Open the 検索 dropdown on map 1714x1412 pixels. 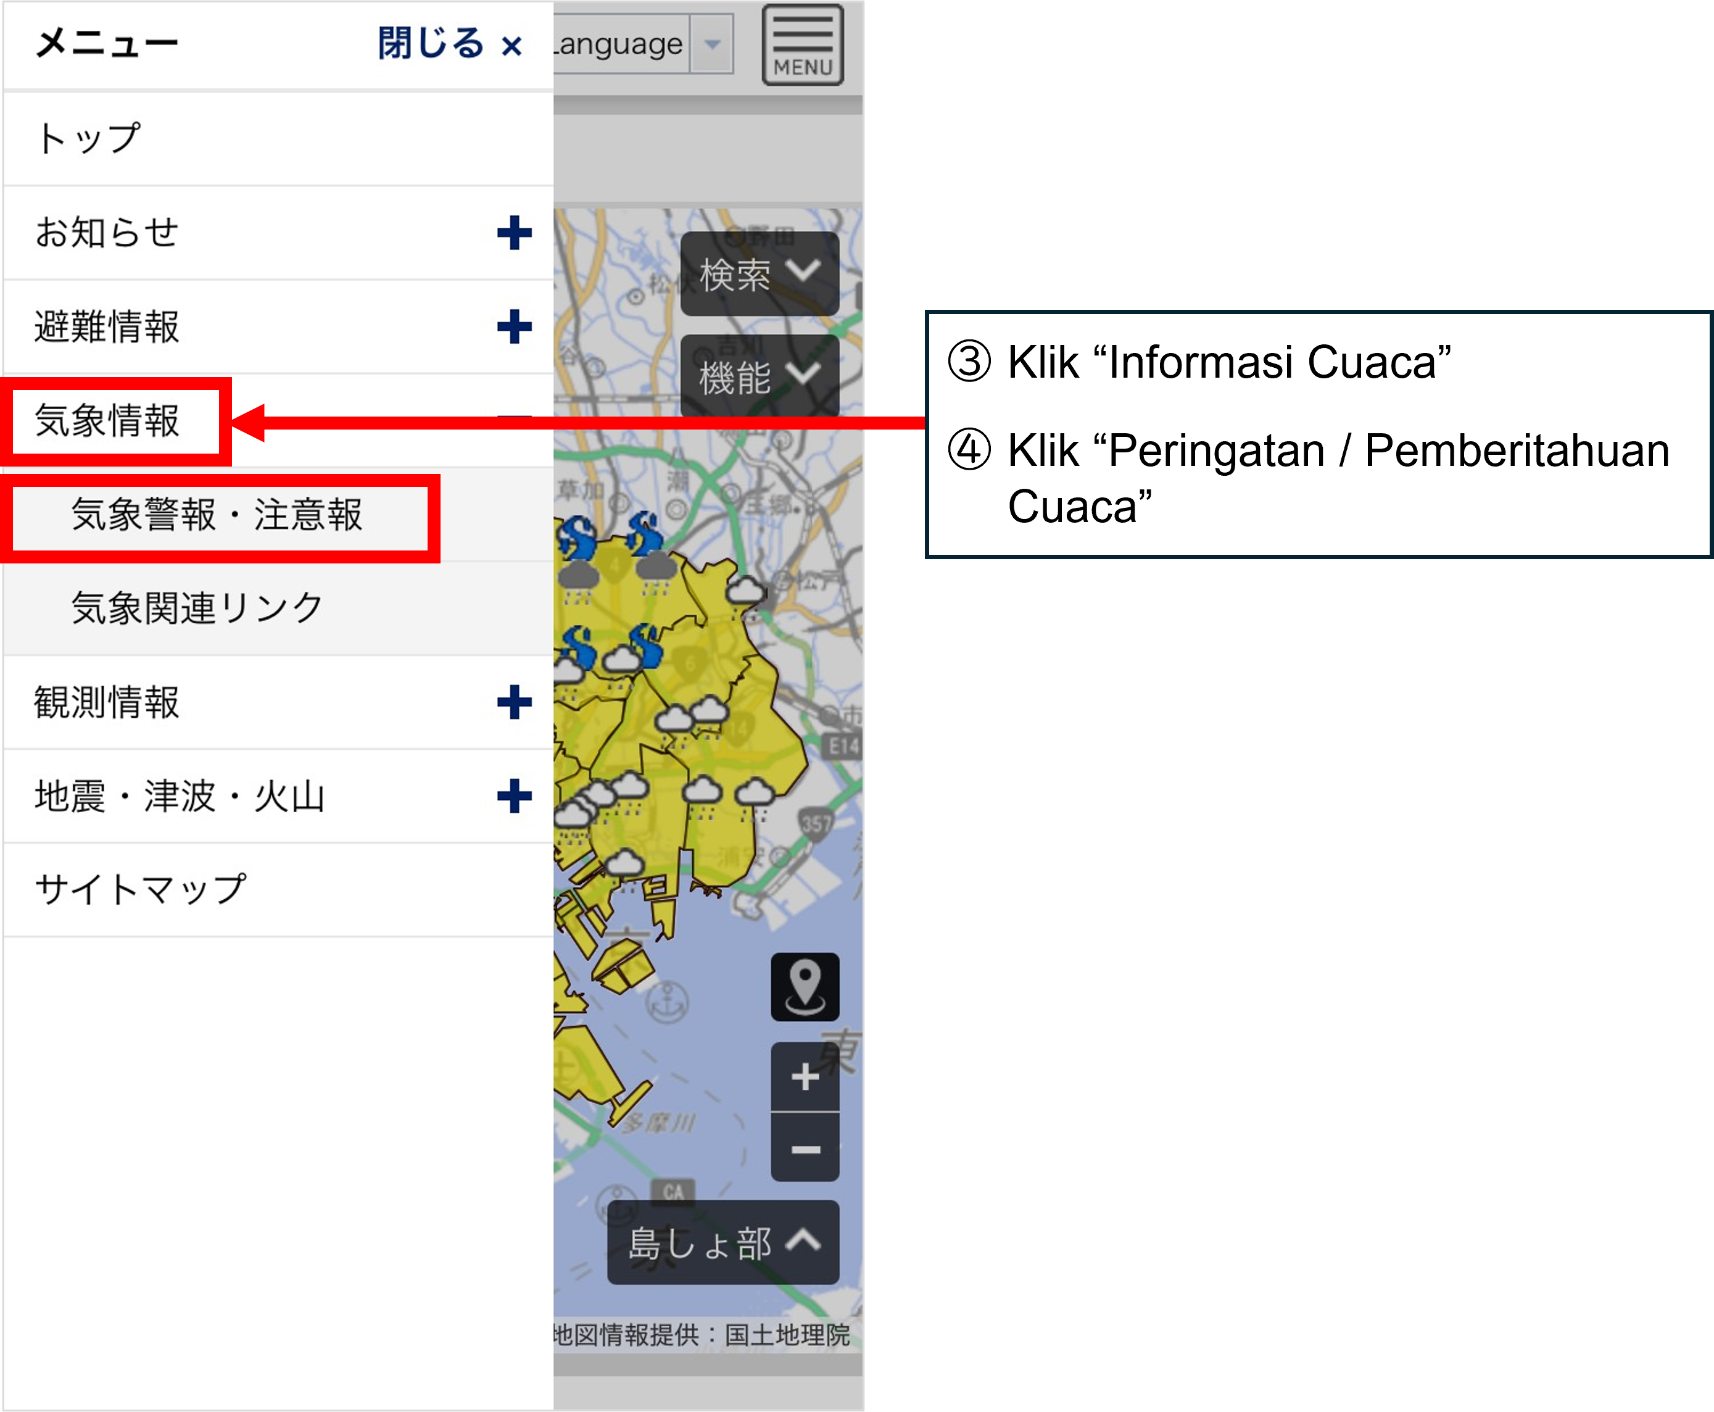tap(759, 273)
